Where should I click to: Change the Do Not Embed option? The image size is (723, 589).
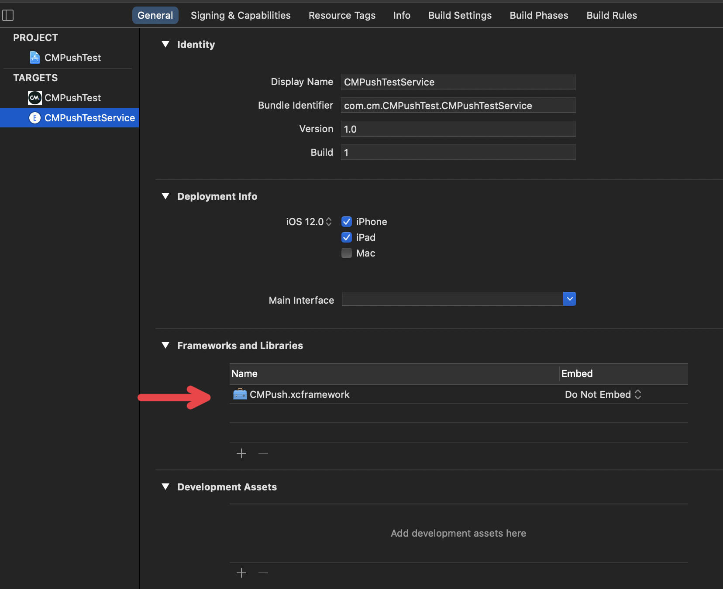coord(603,394)
